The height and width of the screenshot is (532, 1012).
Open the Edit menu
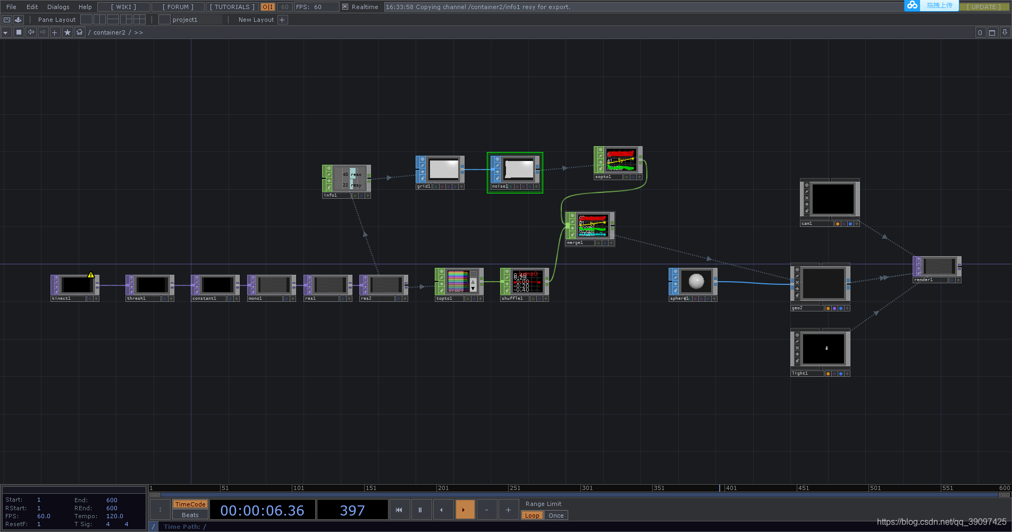pyautogui.click(x=32, y=7)
